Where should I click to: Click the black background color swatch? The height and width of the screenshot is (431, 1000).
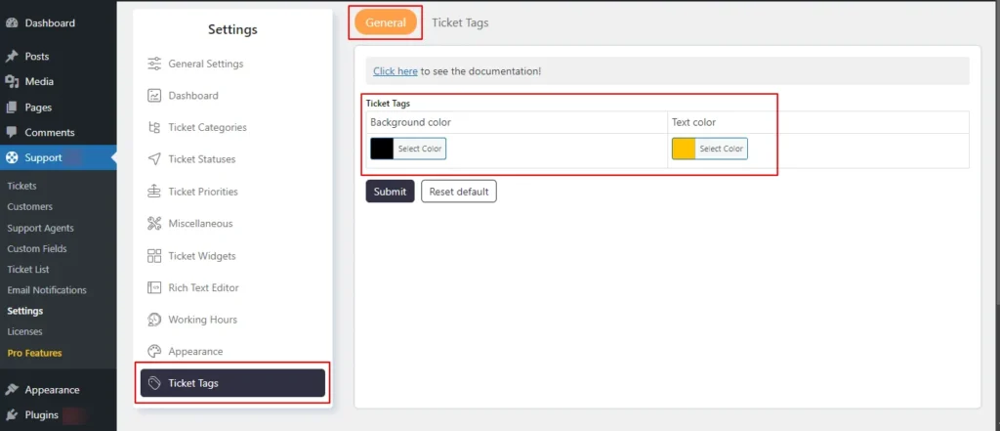(382, 149)
